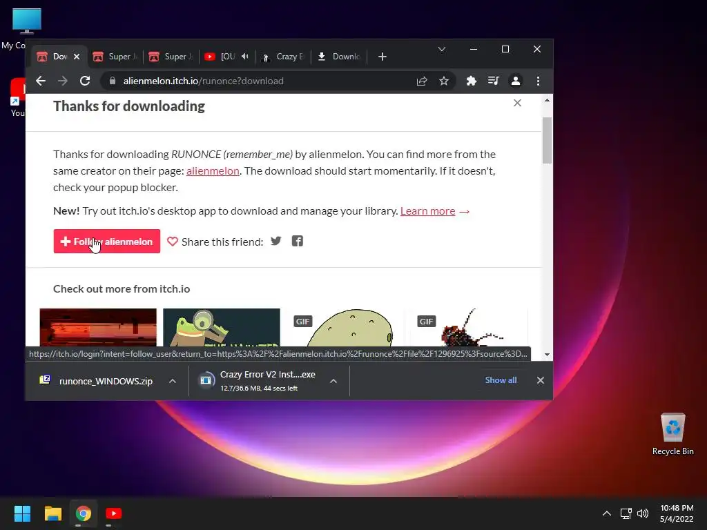Screen dimensions: 707x530
Task: Share this page via share icon
Action: pos(422,81)
